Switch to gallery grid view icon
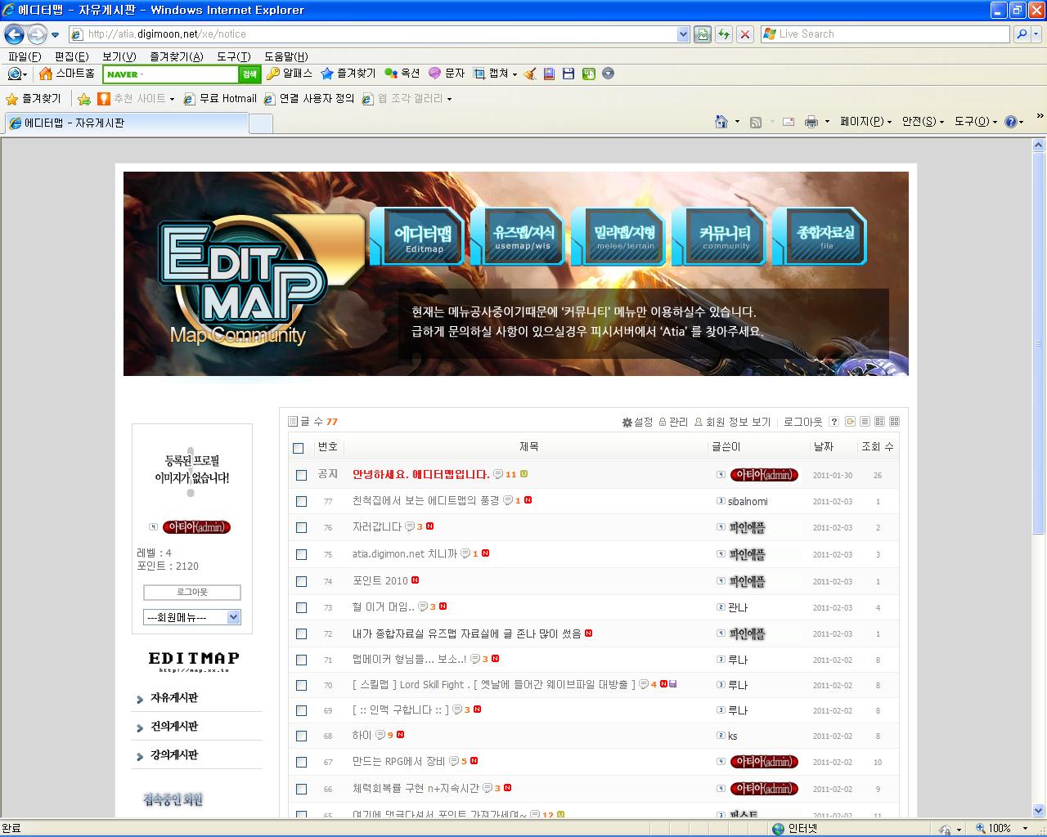Viewport: 1047px width, 837px height. (x=894, y=422)
